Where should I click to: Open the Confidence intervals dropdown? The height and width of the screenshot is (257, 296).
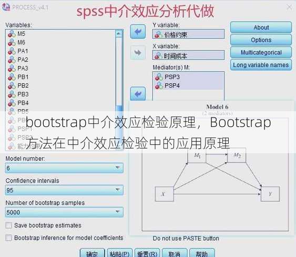[64, 190]
